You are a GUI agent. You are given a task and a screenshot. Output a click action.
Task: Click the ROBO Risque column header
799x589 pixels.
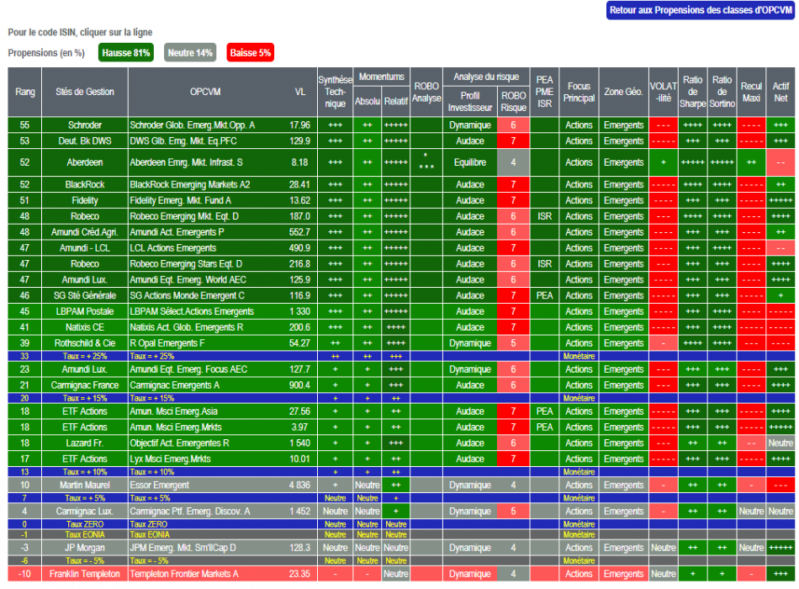[x=514, y=102]
